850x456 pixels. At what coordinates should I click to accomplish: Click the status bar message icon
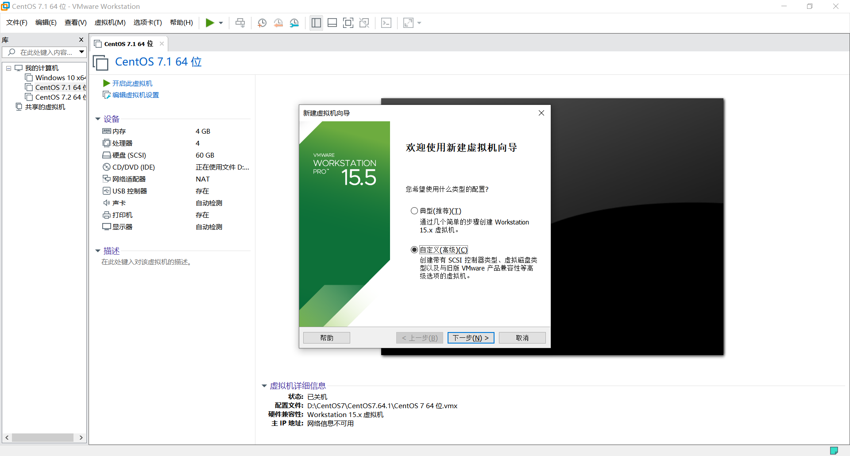pyautogui.click(x=834, y=451)
